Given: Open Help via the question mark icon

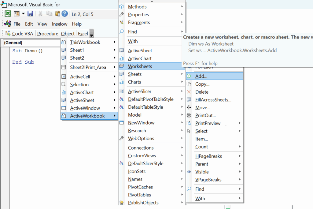Looking at the screenshot, I should tap(64, 13).
